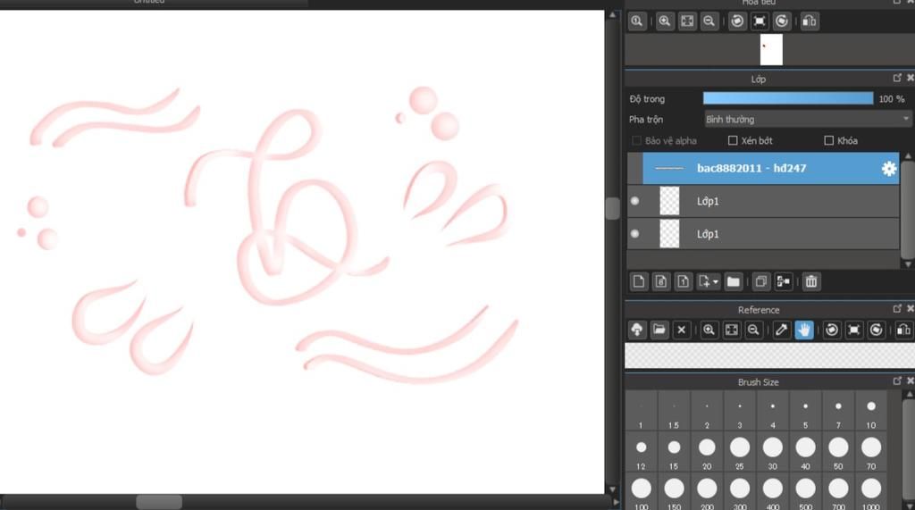Zoom out using the navigator panel
The height and width of the screenshot is (510, 915).
pyautogui.click(x=709, y=21)
